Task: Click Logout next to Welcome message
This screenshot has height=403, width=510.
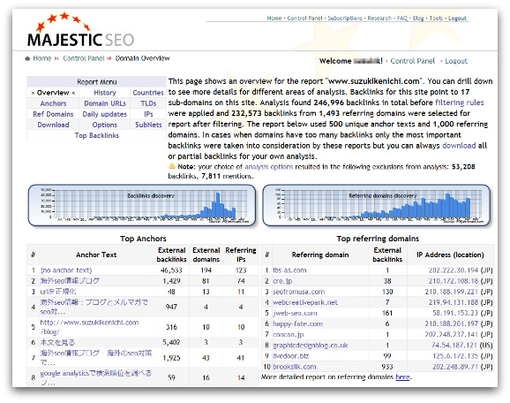Action: [x=456, y=61]
